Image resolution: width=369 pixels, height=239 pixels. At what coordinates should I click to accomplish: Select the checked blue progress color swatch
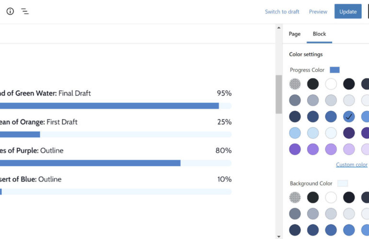point(349,117)
